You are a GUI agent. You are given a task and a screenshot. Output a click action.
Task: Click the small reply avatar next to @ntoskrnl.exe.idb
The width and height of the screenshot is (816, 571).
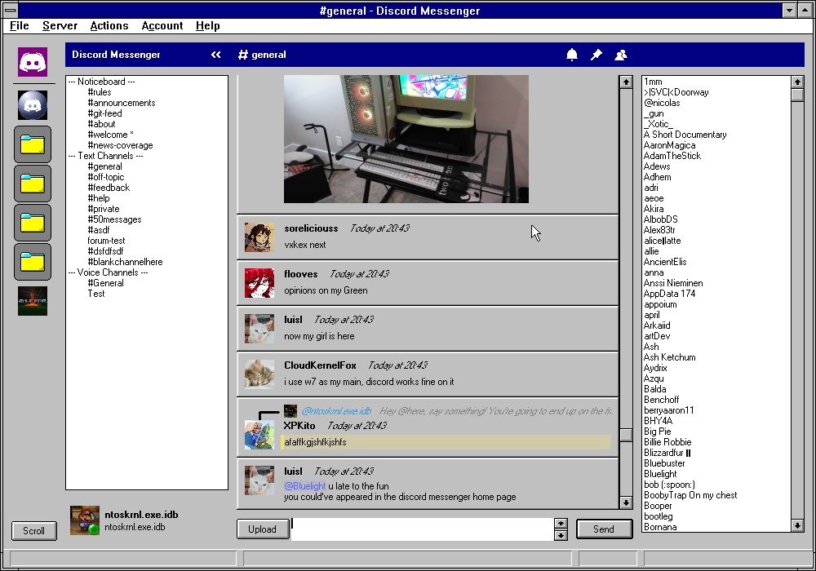tap(290, 411)
